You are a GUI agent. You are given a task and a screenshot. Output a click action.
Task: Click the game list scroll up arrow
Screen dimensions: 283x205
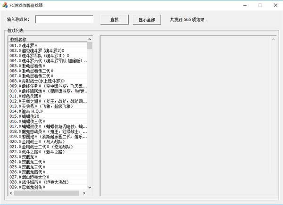(90, 39)
